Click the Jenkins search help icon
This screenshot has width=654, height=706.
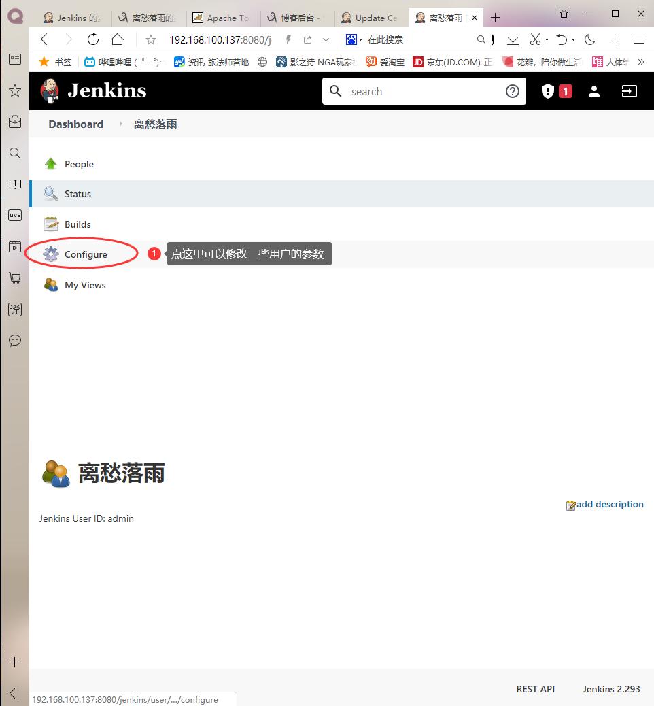[x=512, y=91]
